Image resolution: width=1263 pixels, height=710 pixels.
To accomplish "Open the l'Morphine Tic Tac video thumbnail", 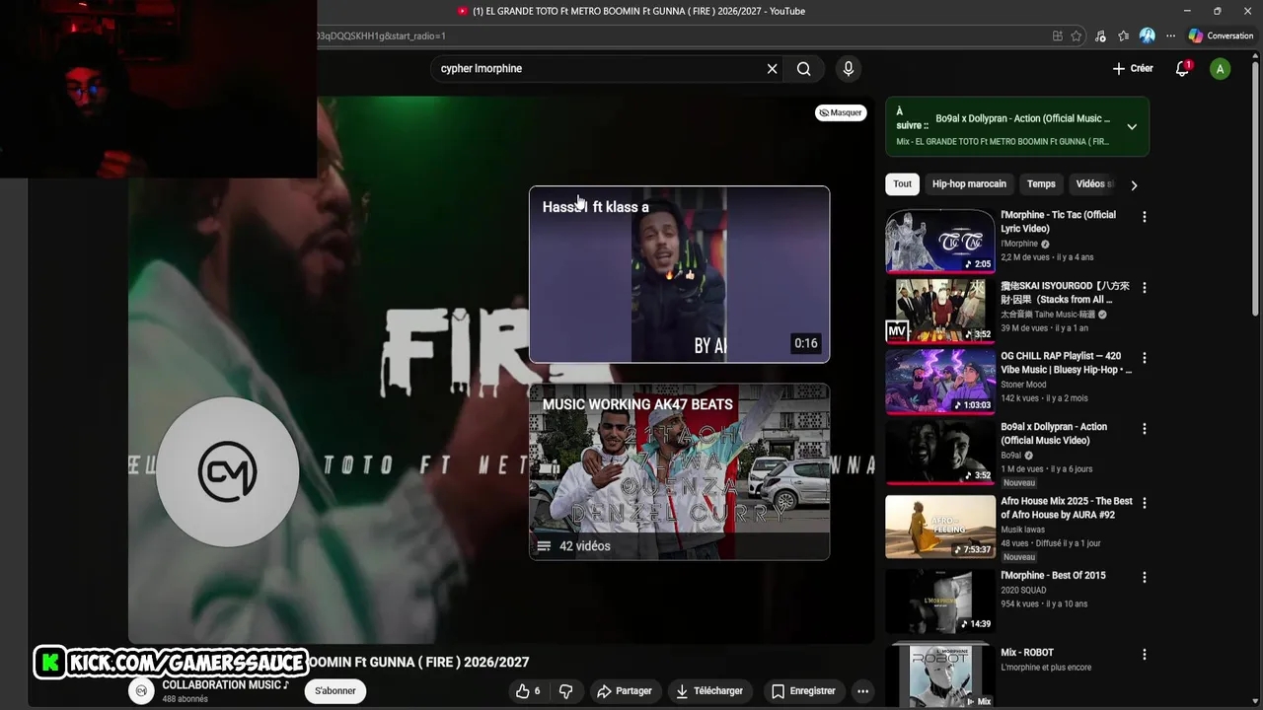I will click(x=940, y=240).
